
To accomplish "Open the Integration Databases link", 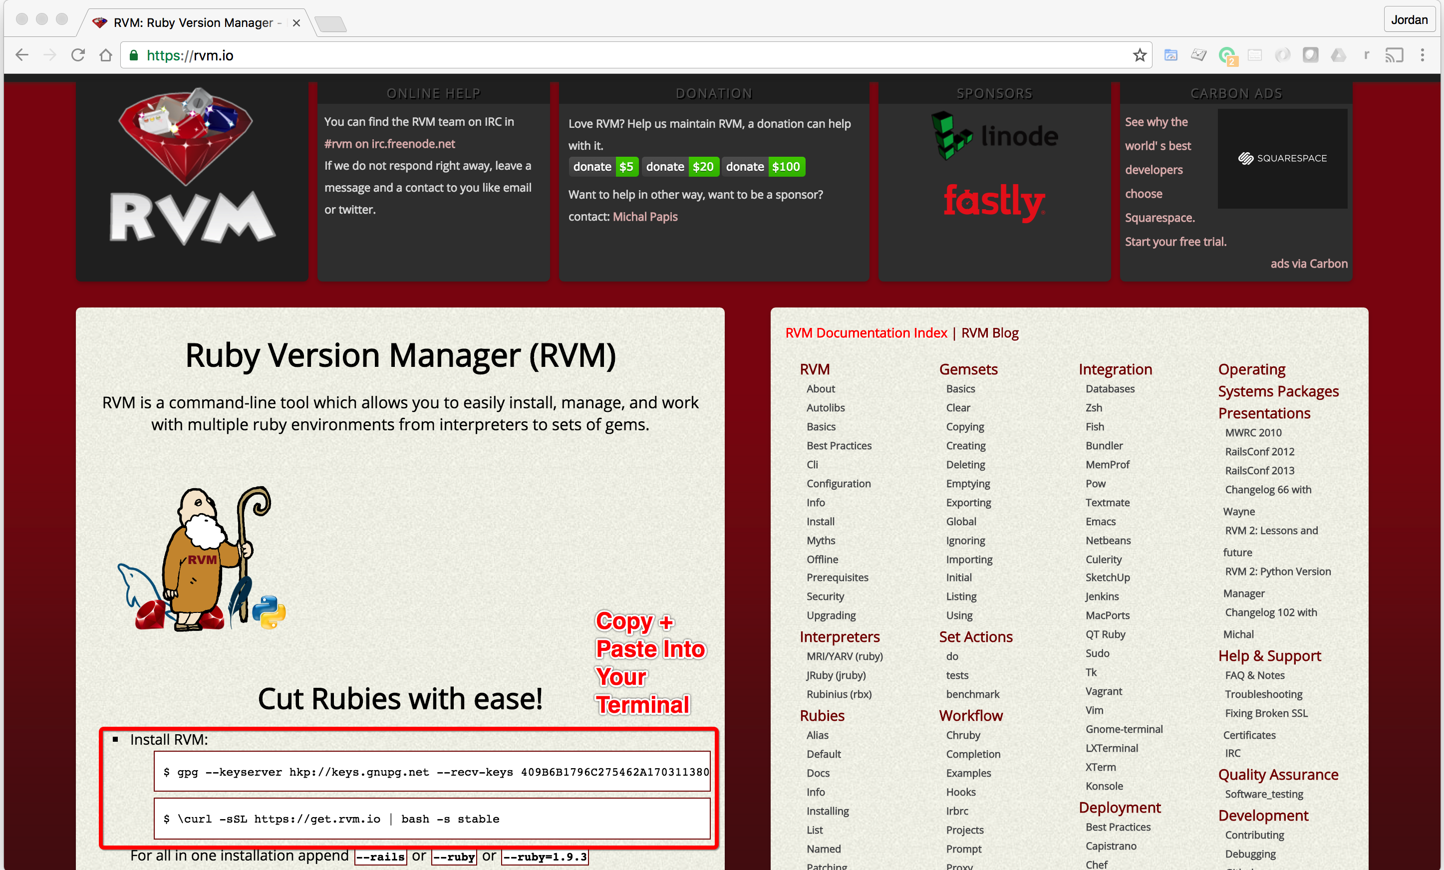I will 1110,388.
